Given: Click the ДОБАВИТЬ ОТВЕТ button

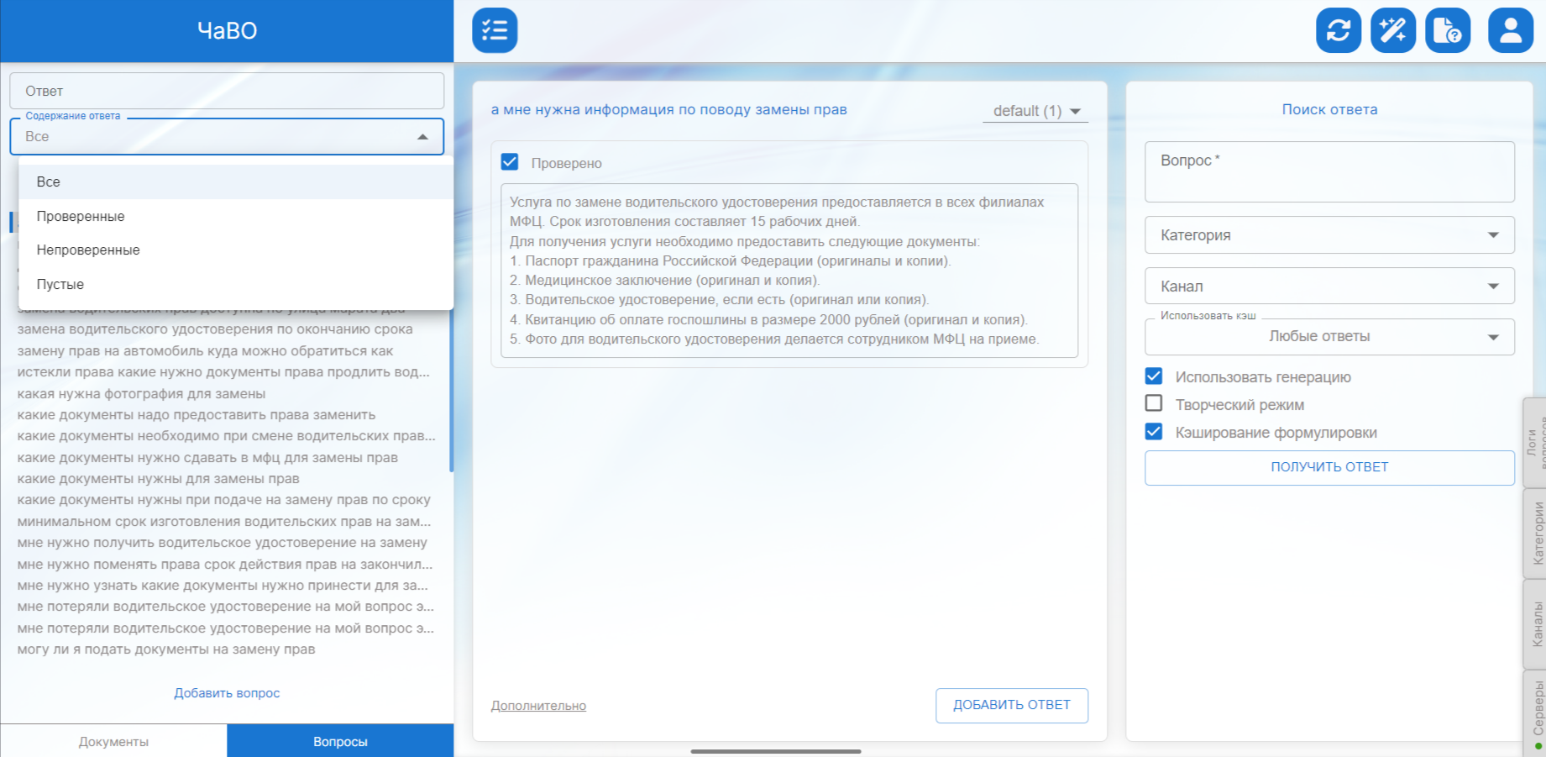Looking at the screenshot, I should click(x=1011, y=705).
